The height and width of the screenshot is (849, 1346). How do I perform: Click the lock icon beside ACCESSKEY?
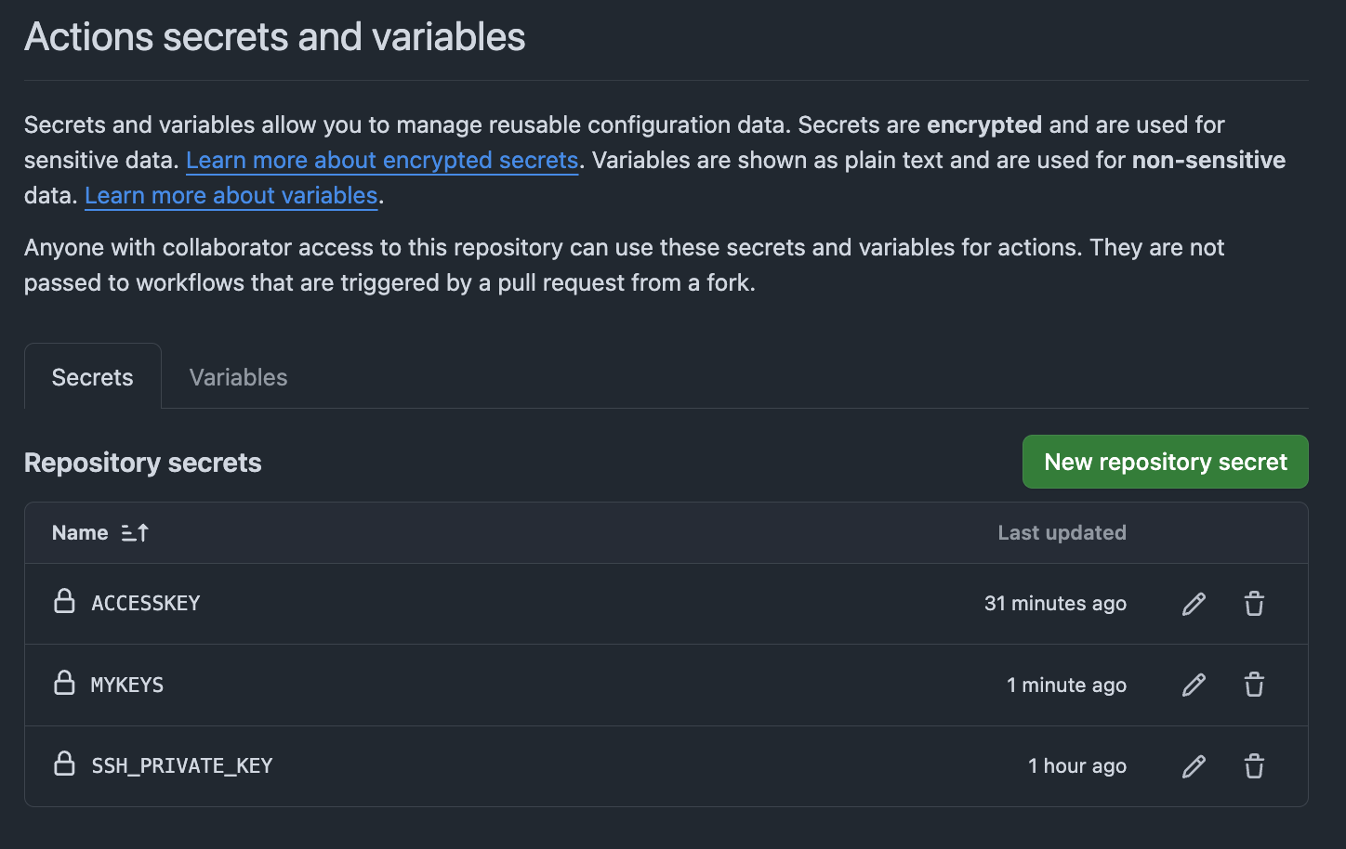click(64, 602)
